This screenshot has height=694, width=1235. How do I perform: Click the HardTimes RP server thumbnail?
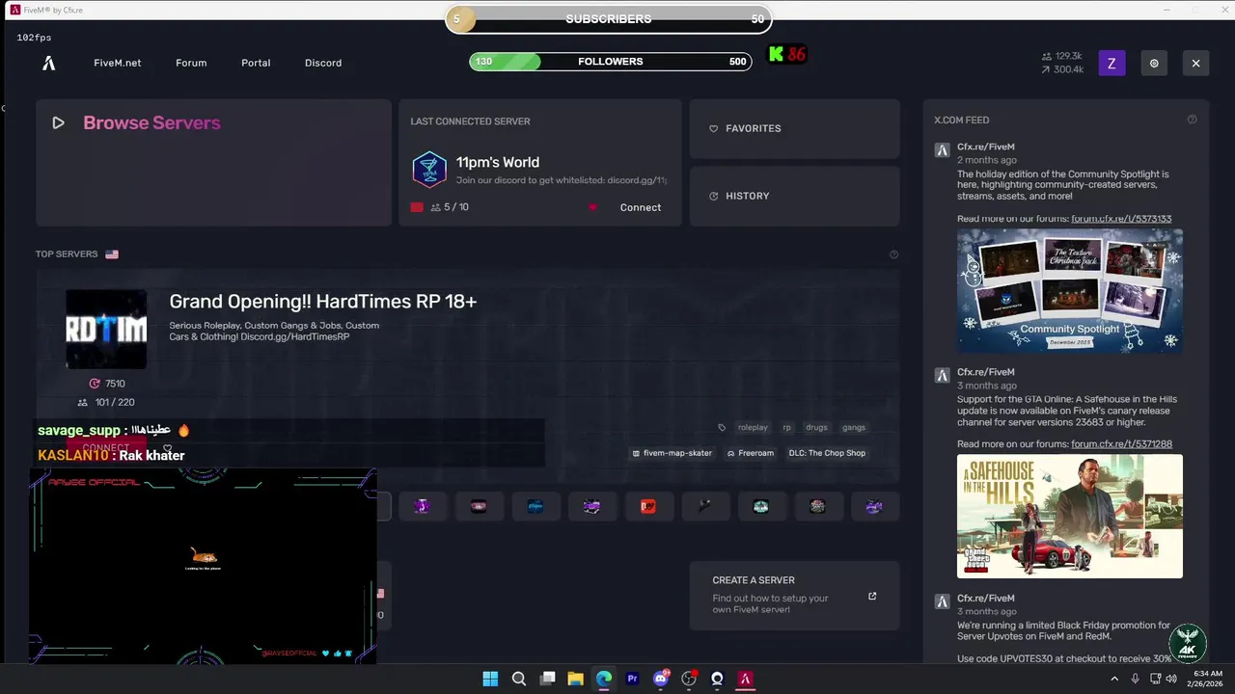click(x=106, y=329)
